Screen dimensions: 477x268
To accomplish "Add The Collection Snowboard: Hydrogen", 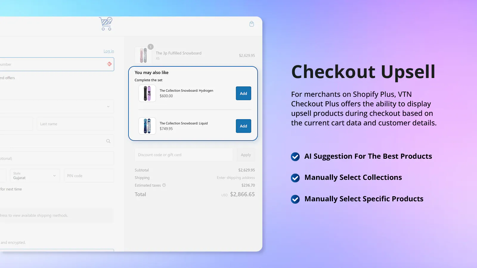I will tap(244, 94).
